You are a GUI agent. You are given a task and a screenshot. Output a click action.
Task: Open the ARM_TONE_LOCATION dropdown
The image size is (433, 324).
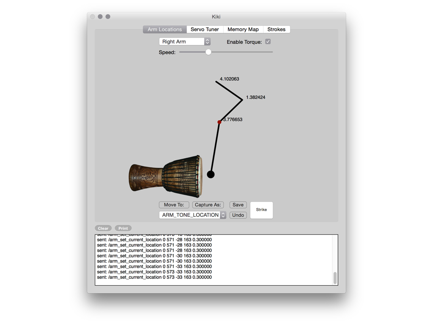coord(193,215)
